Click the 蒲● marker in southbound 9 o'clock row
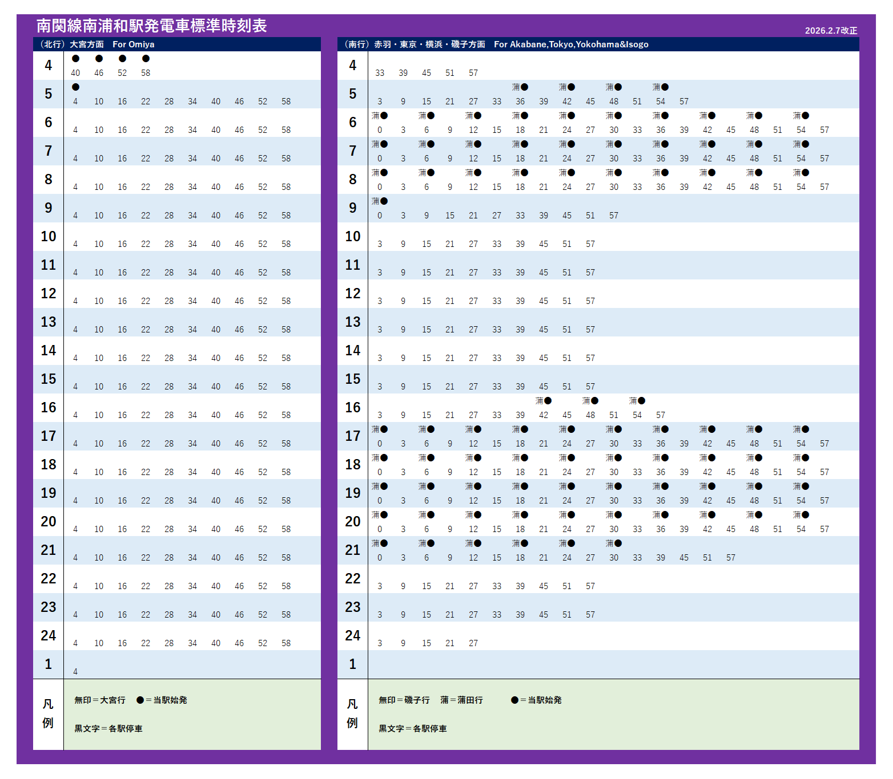This screenshot has height=779, width=893. (380, 201)
